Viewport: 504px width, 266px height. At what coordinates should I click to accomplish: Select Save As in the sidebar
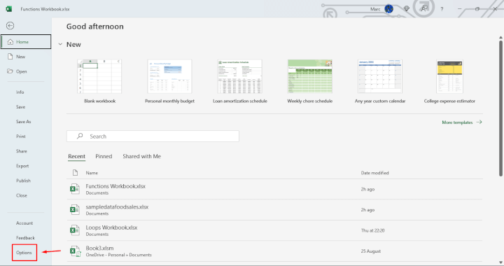pos(24,122)
